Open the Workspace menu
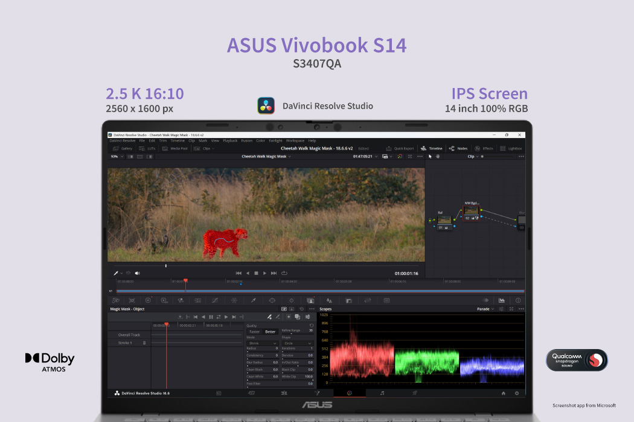Viewport: 634px width, 422px height. click(295, 140)
